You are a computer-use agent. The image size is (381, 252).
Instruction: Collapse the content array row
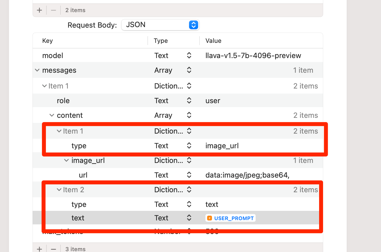point(51,115)
